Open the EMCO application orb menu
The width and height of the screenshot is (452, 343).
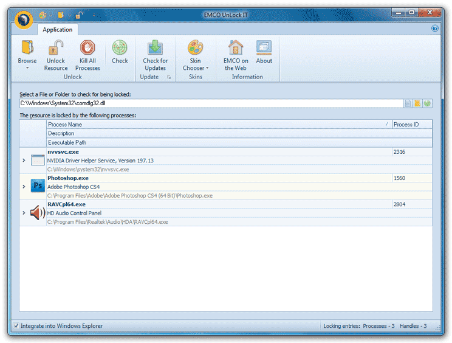pos(24,20)
